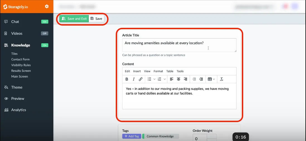Apply bold formatting in the editor

(x=127, y=79)
